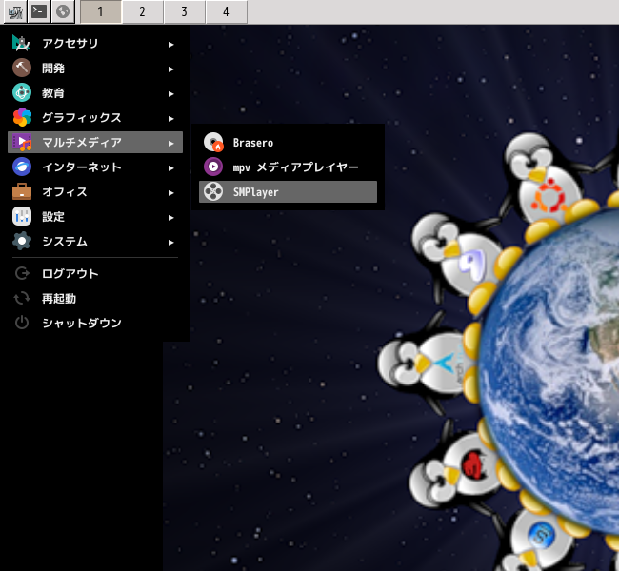This screenshot has height=571, width=619.
Task: Launch mpv メディアプレイヤー from the submenu
Action: 289,167
